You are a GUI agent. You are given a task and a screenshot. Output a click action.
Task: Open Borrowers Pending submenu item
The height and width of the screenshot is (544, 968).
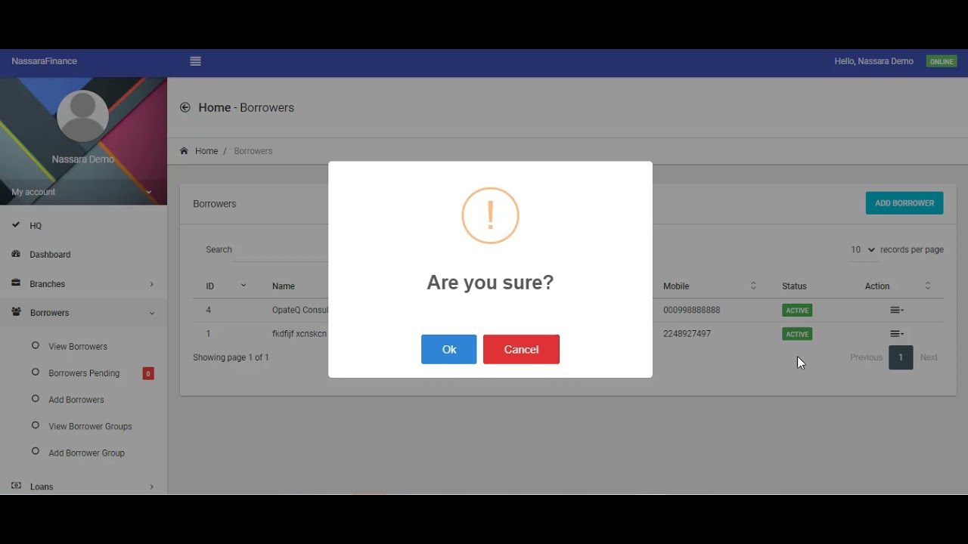point(84,373)
